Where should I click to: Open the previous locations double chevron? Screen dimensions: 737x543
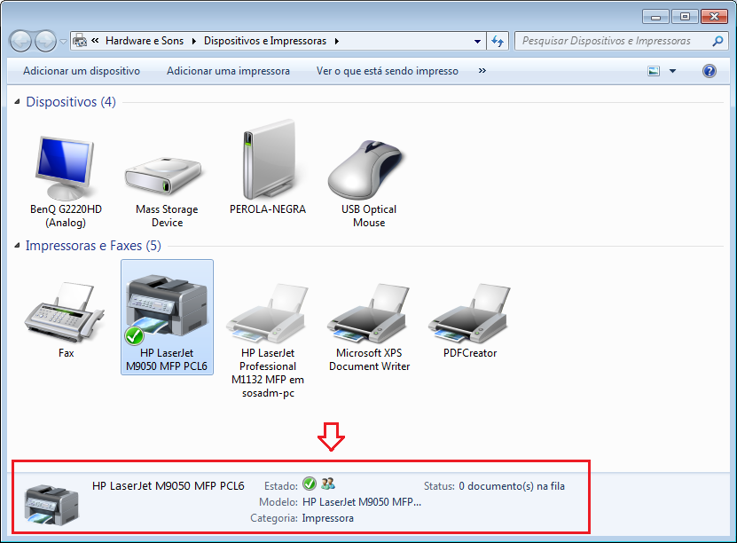point(95,41)
